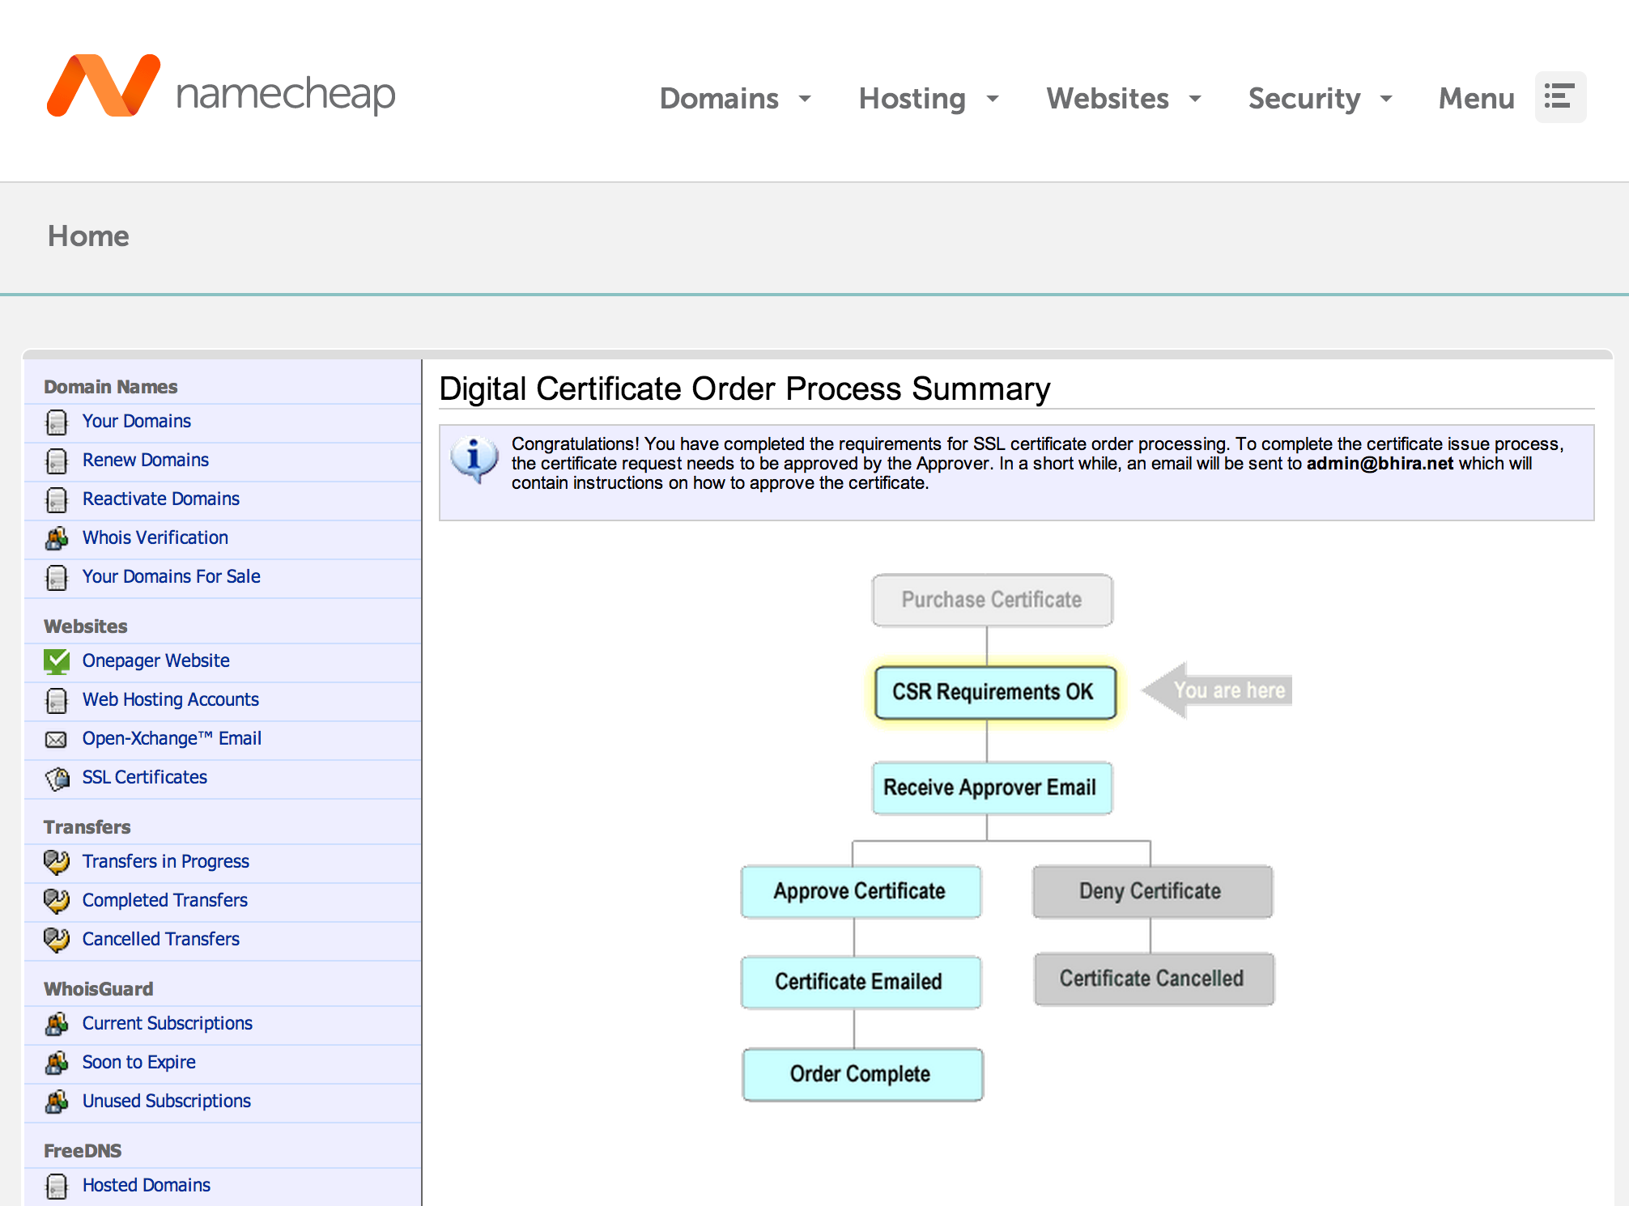This screenshot has height=1206, width=1629.
Task: Click the Certificate Emailed step box
Action: click(x=861, y=982)
